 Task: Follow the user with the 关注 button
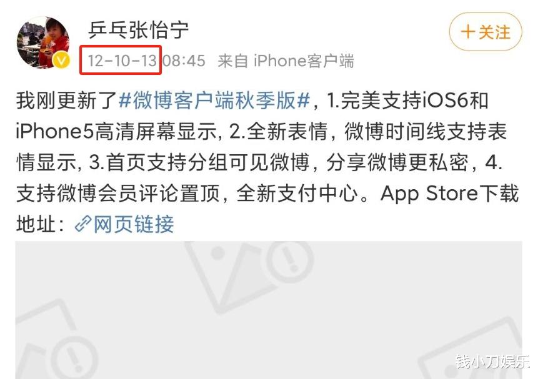[486, 32]
